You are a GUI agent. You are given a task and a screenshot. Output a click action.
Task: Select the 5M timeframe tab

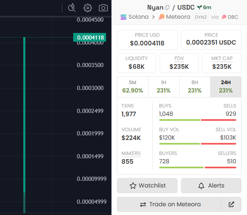tap(133, 87)
